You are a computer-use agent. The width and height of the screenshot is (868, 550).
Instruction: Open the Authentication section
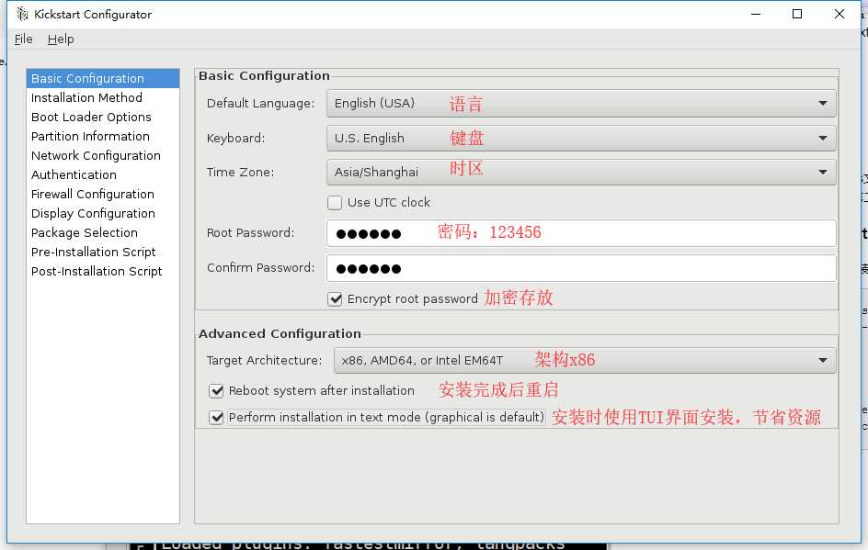click(x=103, y=174)
